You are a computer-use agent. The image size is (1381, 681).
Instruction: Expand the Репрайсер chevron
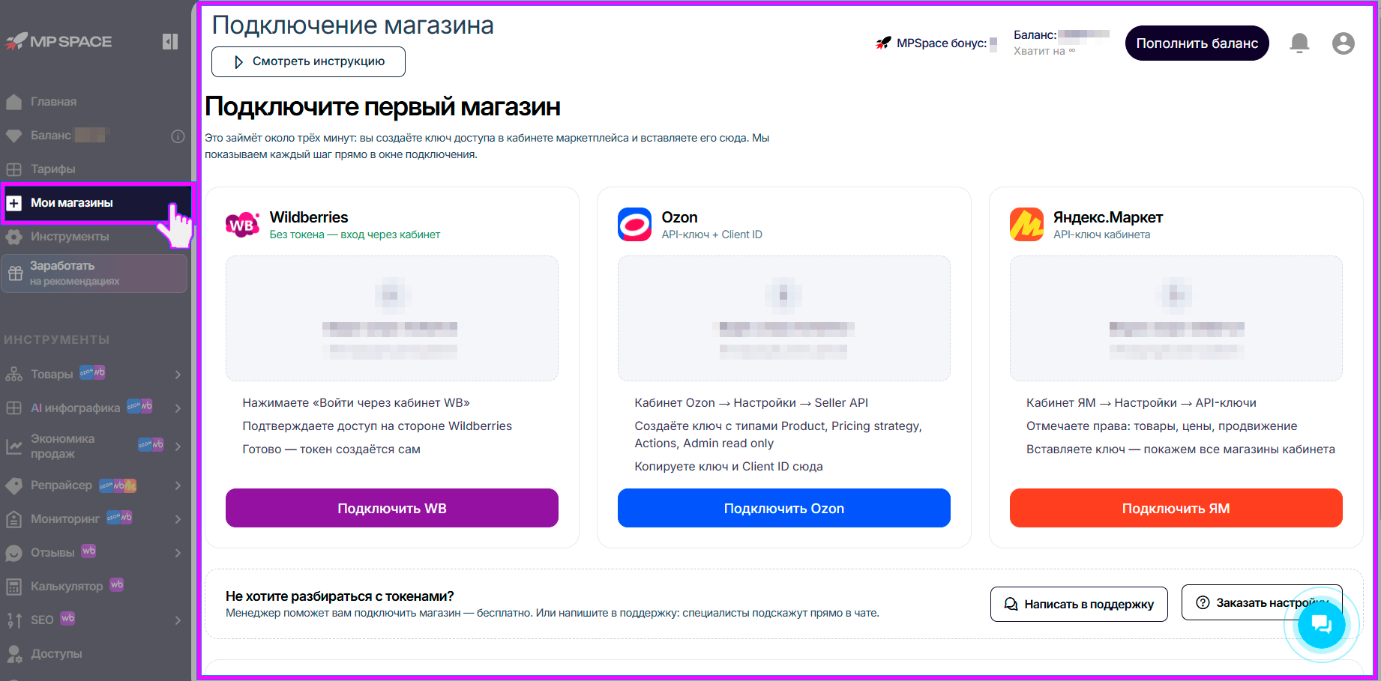tap(178, 485)
